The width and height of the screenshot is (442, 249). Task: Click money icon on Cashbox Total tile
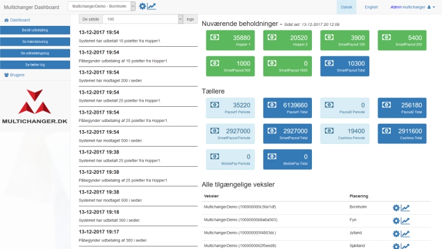click(x=386, y=131)
